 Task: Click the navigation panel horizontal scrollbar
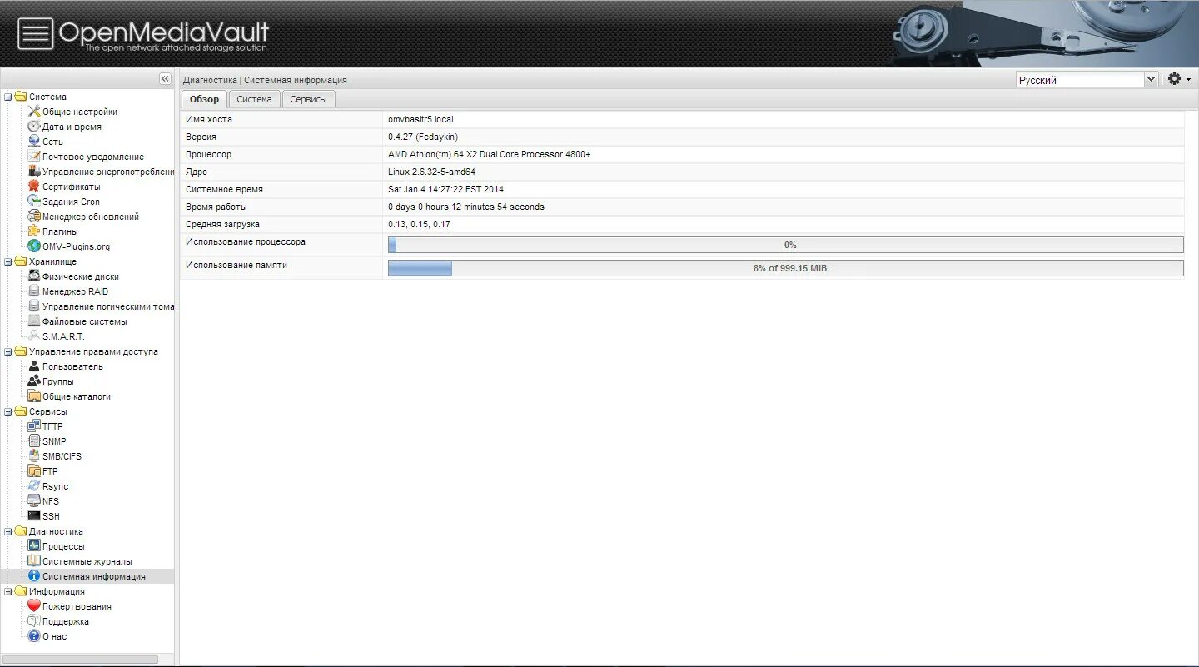80,660
